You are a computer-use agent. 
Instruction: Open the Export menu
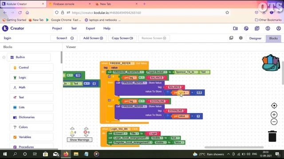[91, 28]
